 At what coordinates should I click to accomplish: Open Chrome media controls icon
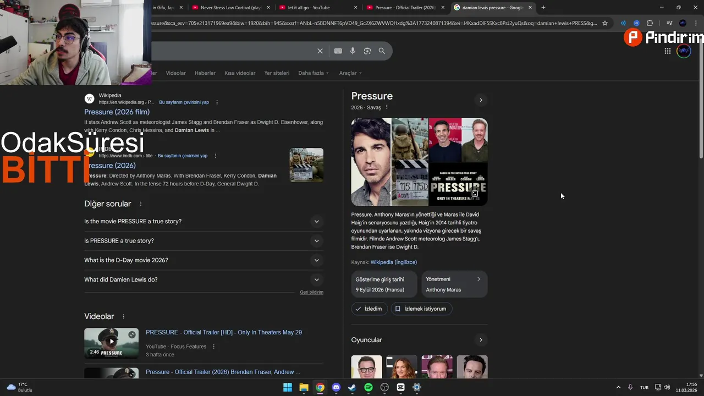pos(669,23)
